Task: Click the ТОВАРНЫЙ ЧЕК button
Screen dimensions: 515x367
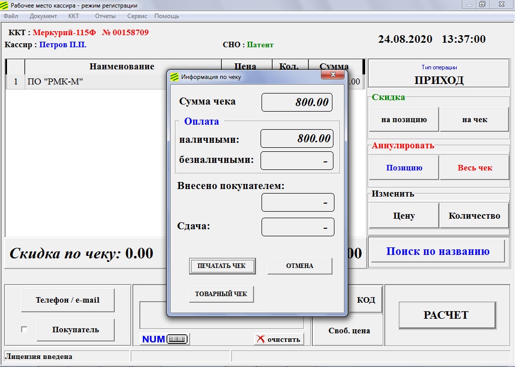Action: point(221,294)
